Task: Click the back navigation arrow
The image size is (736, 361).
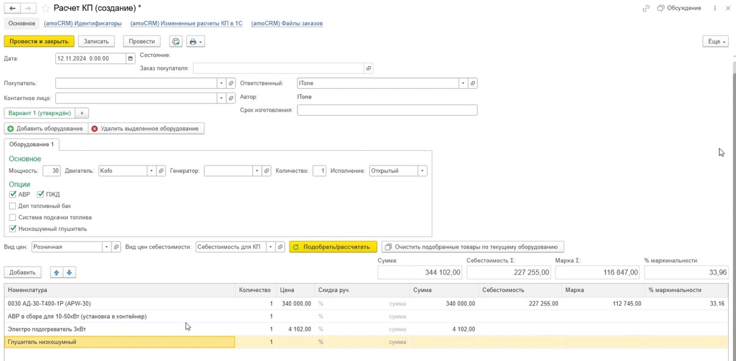Action: coord(12,9)
